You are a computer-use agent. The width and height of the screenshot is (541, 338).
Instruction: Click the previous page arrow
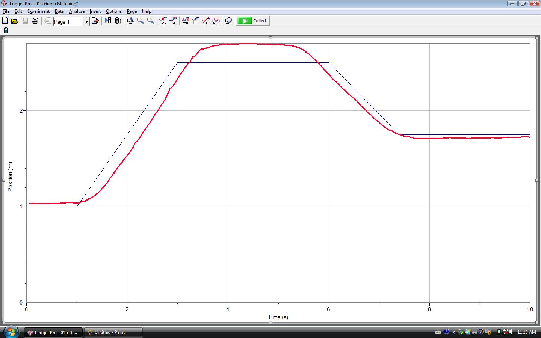point(47,21)
